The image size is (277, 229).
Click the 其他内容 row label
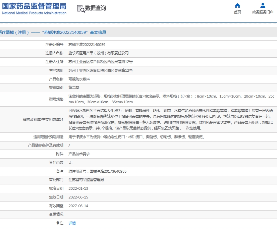click(x=56, y=163)
